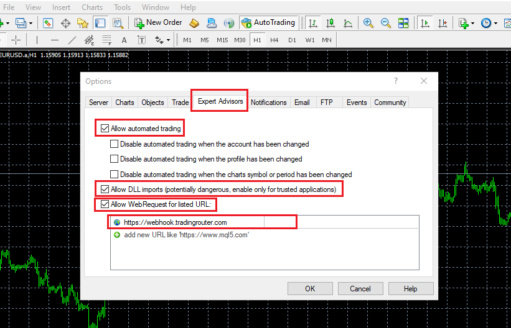Click 'add new URL' row
Screen dimensions: 511x328
(x=265, y=235)
